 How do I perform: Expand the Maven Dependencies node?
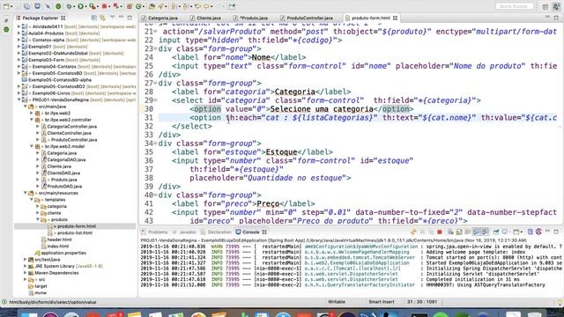(x=26, y=273)
